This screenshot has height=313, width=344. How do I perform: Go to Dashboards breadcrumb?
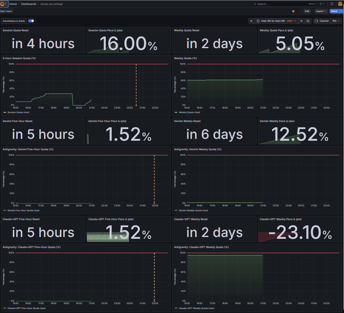click(x=28, y=4)
